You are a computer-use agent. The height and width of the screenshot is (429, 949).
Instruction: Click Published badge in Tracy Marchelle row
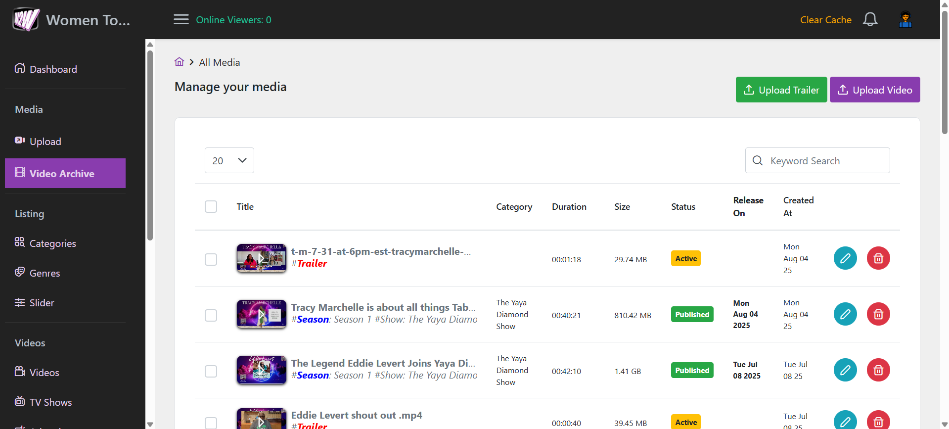click(692, 314)
